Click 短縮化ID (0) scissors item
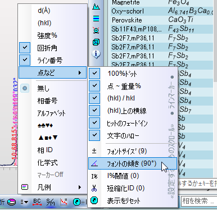Screen dimensions: 217x210 133,188
